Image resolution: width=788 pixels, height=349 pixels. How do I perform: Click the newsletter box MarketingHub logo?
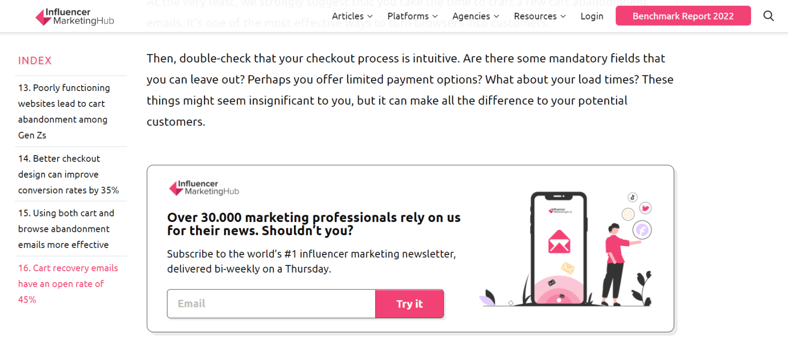[x=203, y=188]
